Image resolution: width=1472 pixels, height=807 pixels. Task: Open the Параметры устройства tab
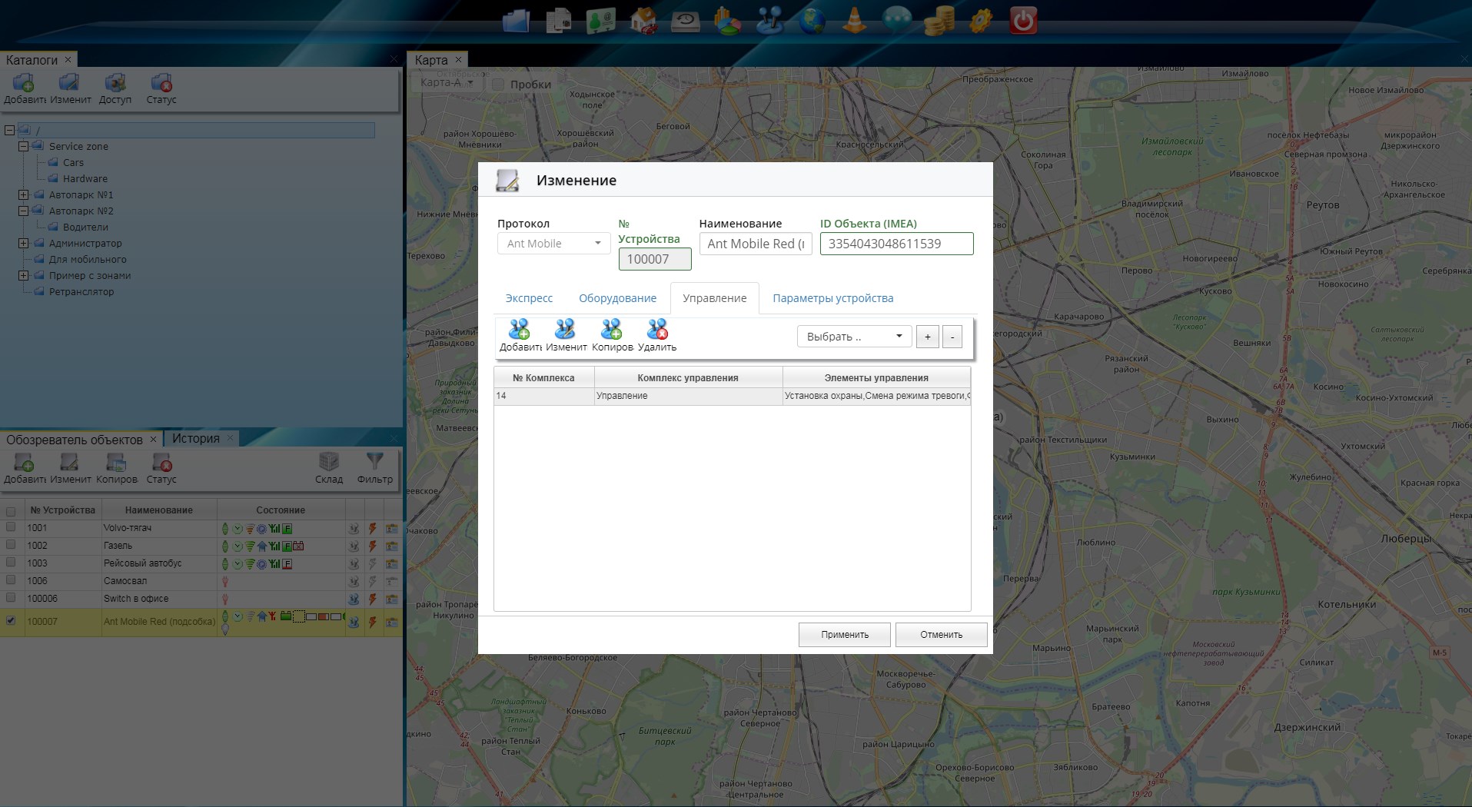(832, 298)
